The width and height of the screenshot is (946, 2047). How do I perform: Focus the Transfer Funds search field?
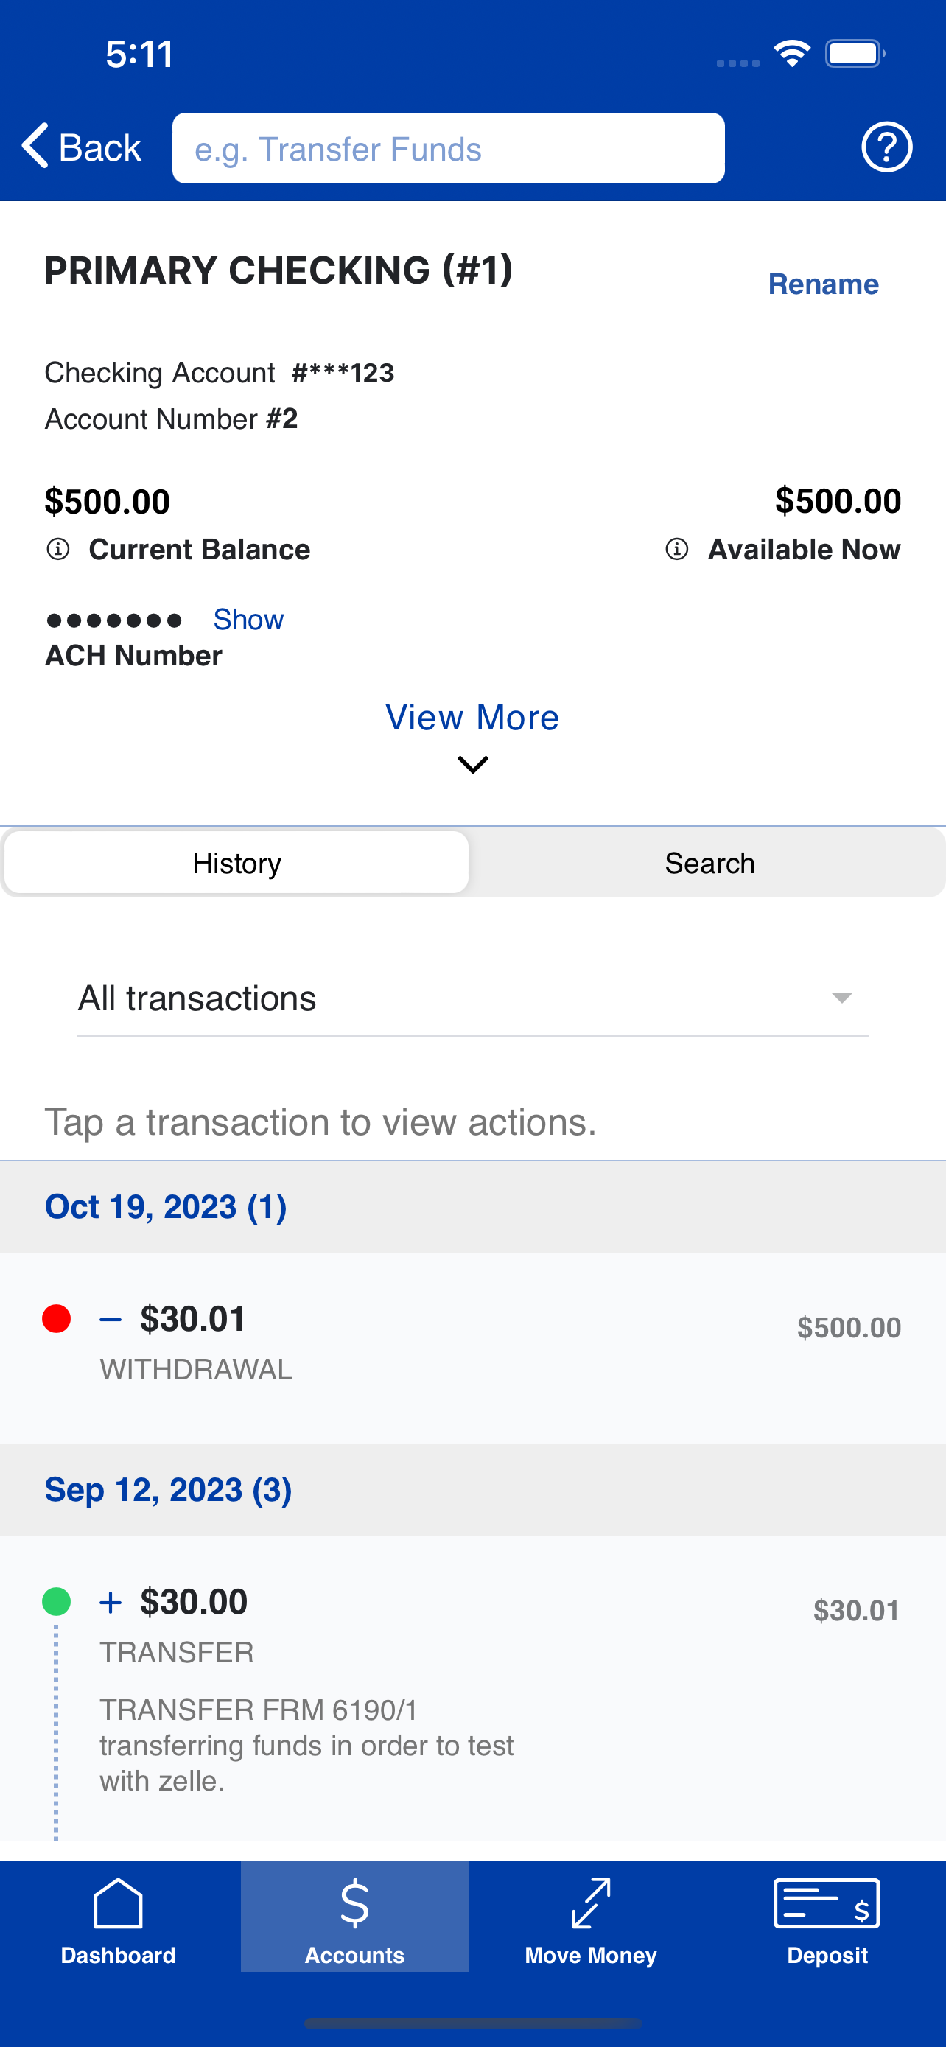[448, 149]
